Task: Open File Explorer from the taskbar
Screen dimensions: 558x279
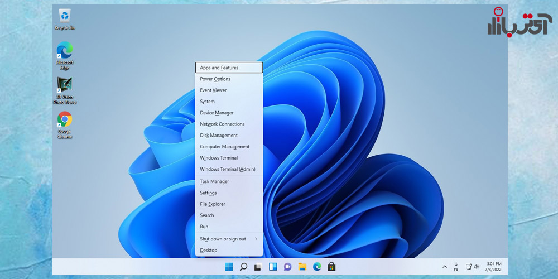Action: click(x=302, y=267)
